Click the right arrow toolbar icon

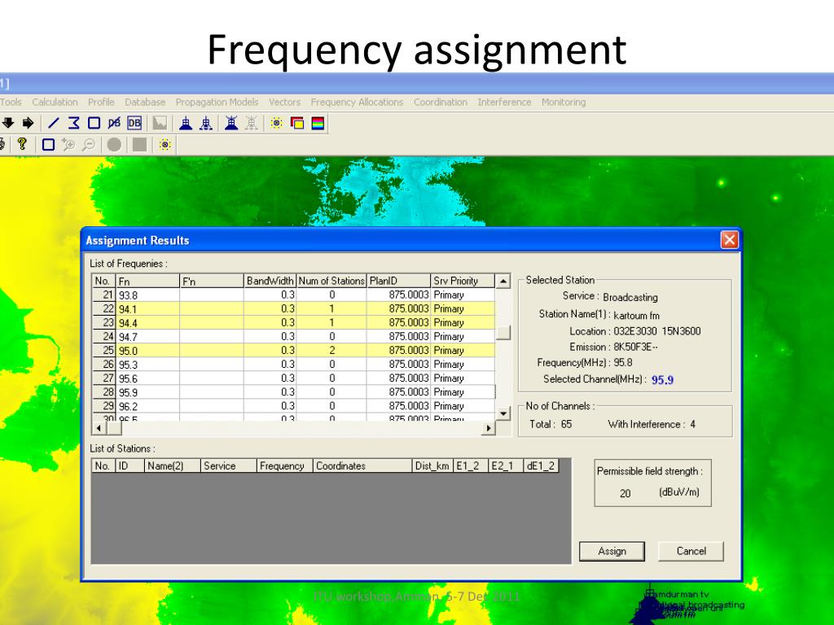coord(29,124)
